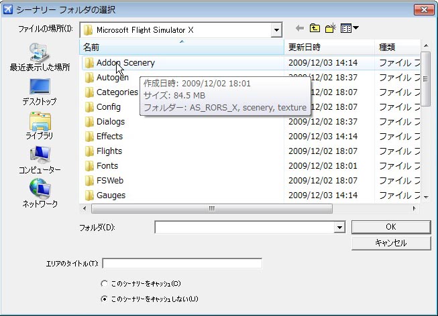
Task: Sort by 種類 column header
Action: pyautogui.click(x=397, y=47)
